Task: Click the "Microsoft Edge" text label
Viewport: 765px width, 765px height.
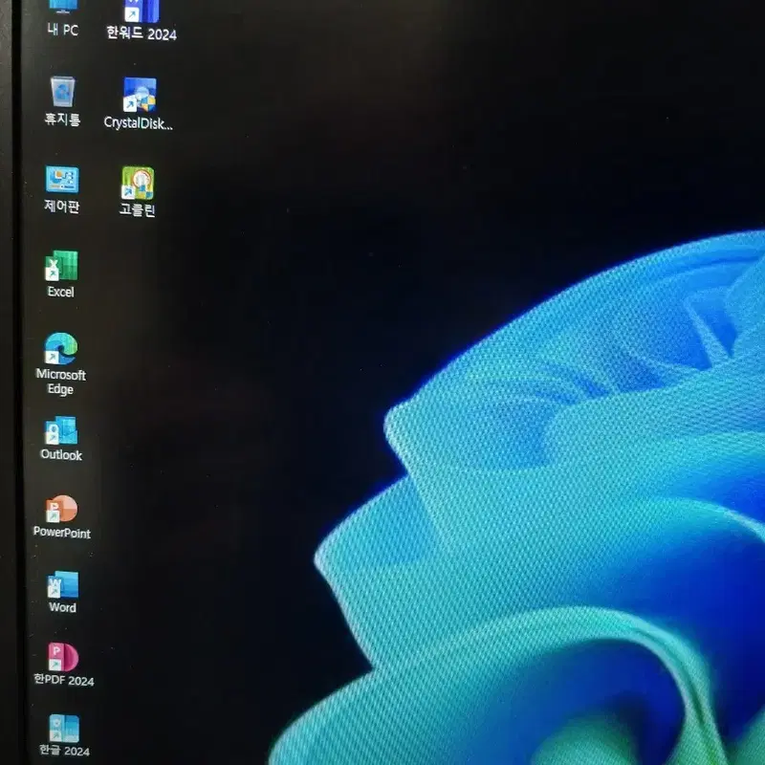Action: tap(60, 382)
